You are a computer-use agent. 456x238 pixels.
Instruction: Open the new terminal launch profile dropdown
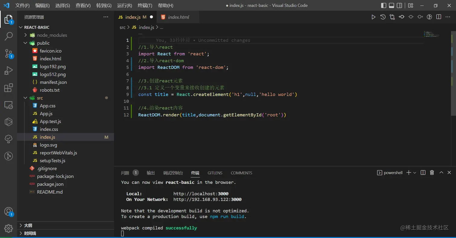coord(415,173)
